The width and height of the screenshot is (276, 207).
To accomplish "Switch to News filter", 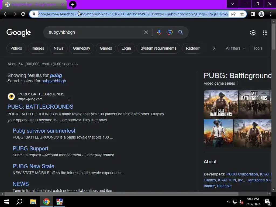I will (x=58, y=48).
